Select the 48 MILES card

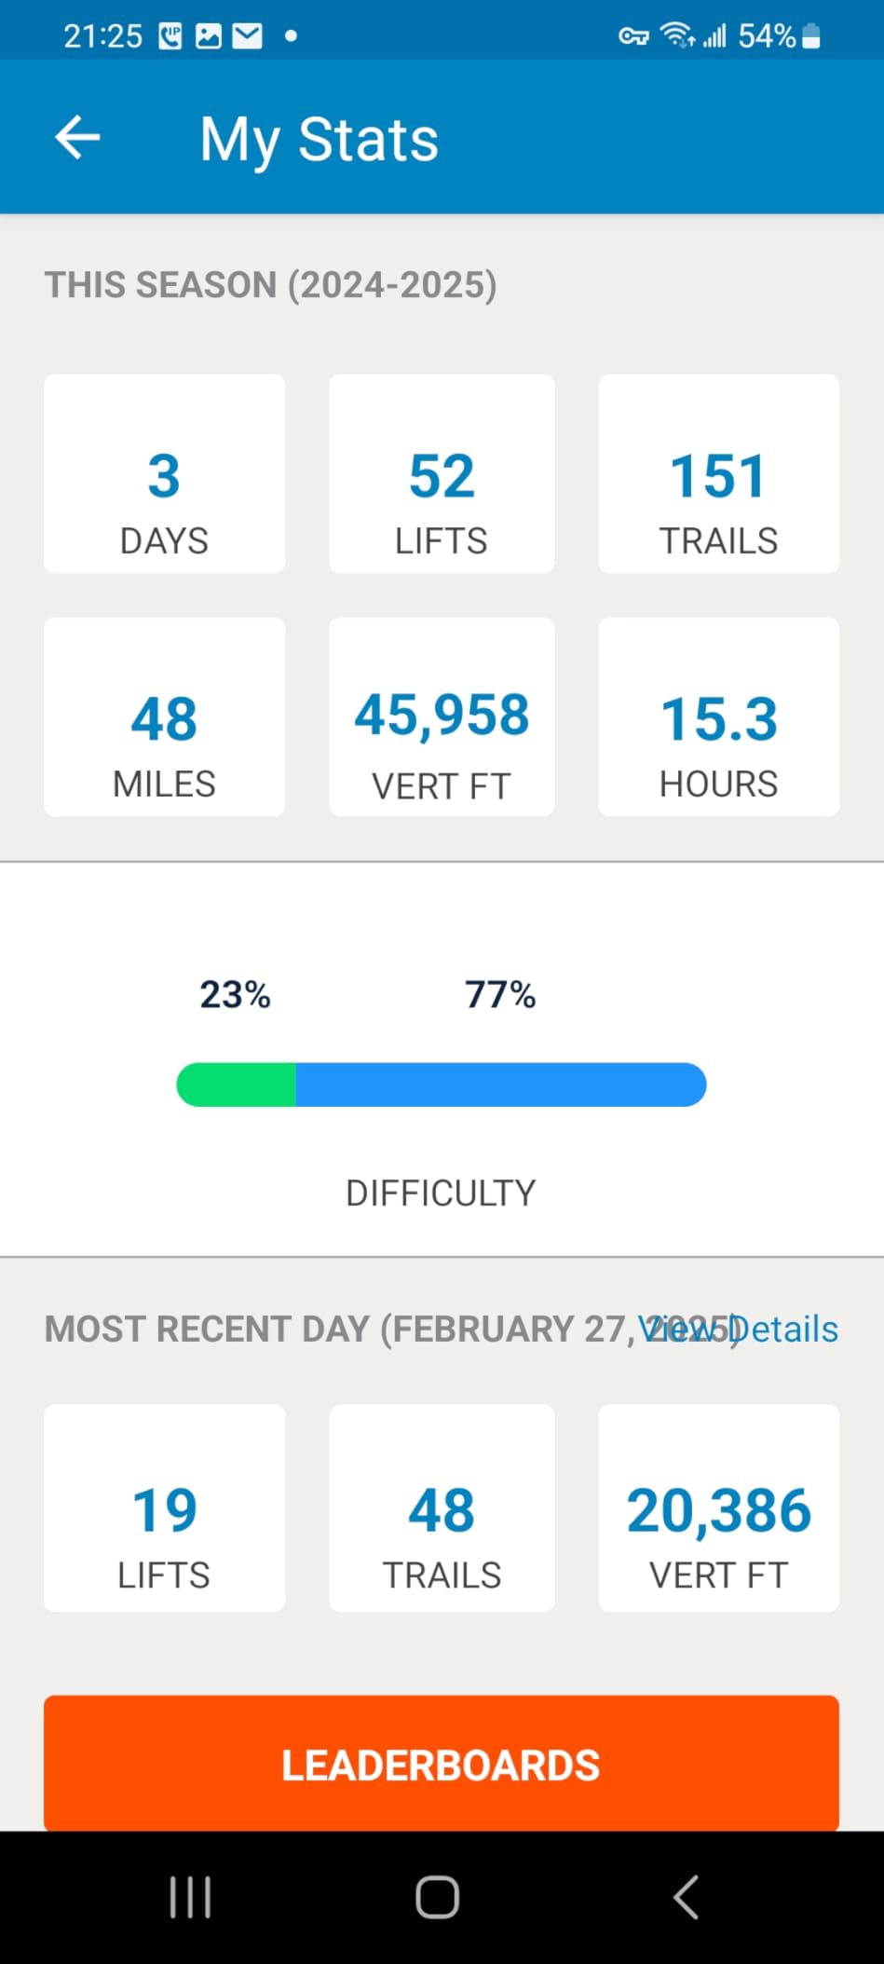pyautogui.click(x=164, y=716)
